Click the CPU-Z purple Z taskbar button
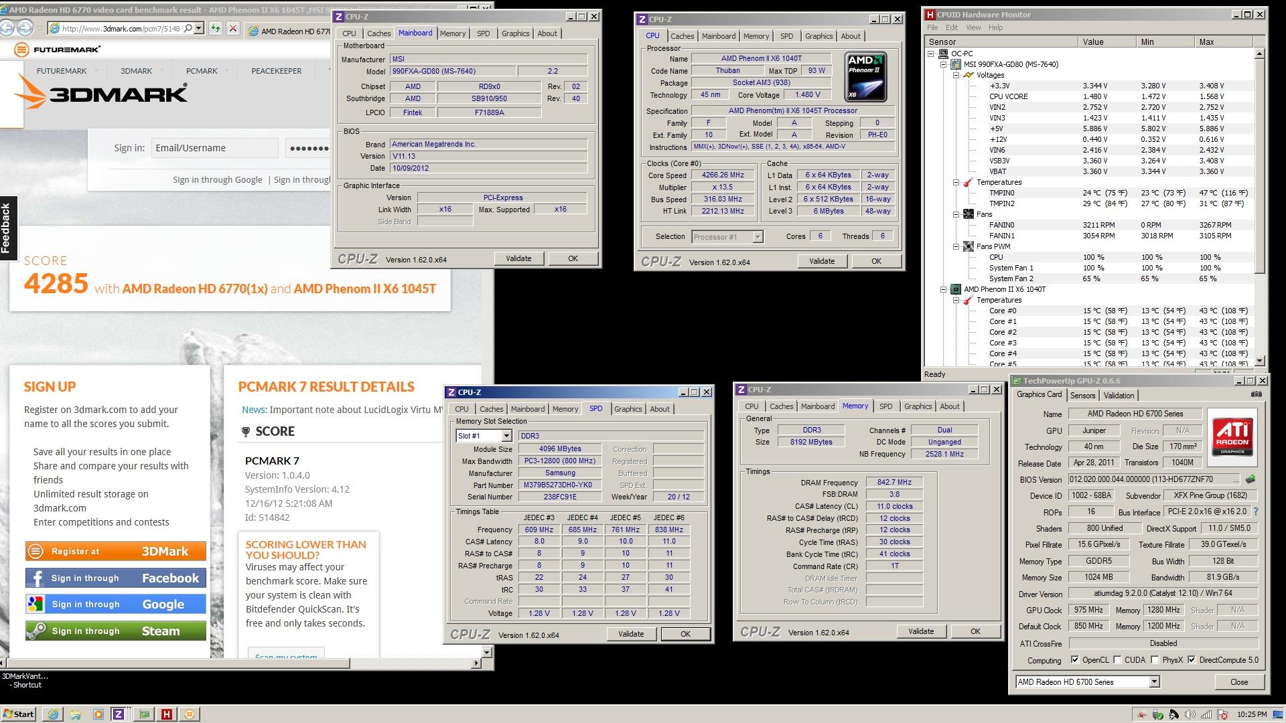Image resolution: width=1286 pixels, height=723 pixels. click(119, 714)
